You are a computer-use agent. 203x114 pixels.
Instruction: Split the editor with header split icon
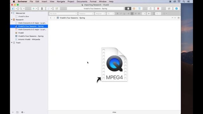pos(179,18)
